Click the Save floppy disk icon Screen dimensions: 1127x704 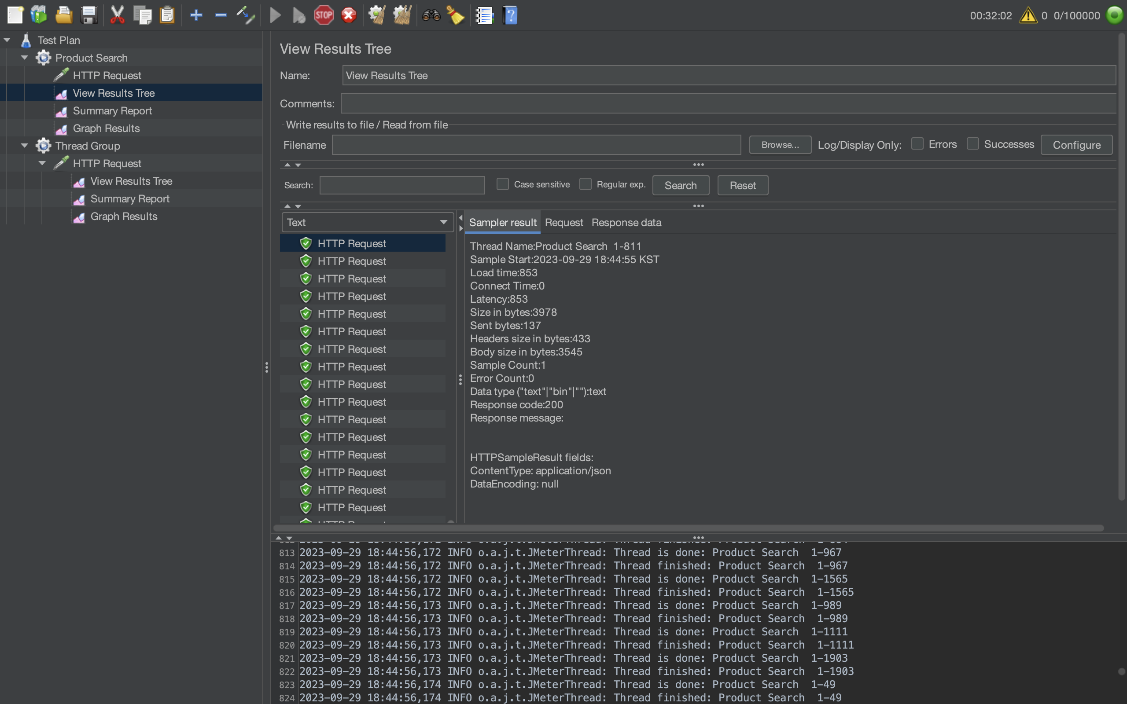[x=88, y=15]
